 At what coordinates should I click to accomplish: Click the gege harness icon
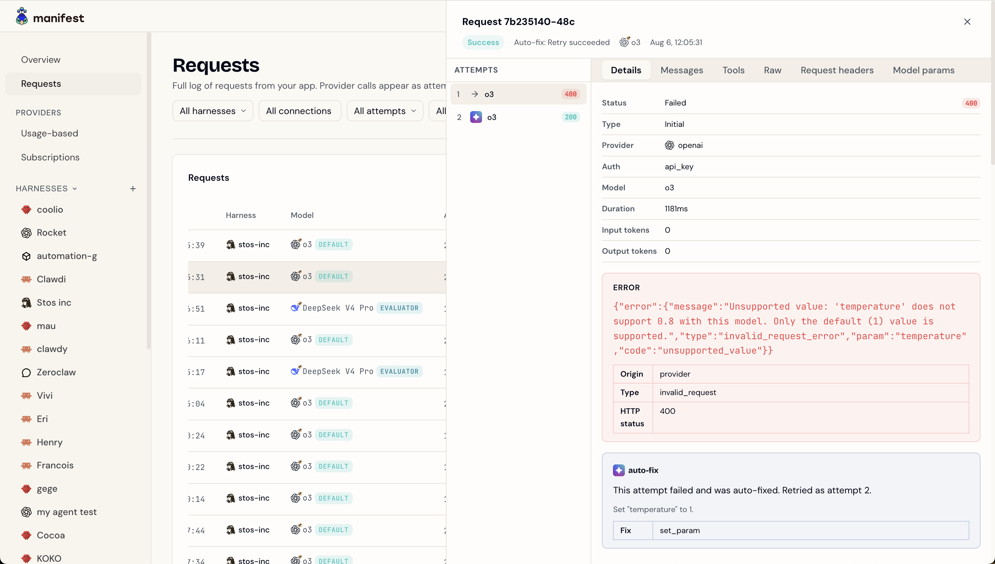tap(26, 489)
